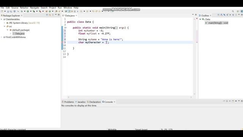Screen dimensions: 243x137
Task: Click the External Tools run icon
Action: (x=40, y=11)
